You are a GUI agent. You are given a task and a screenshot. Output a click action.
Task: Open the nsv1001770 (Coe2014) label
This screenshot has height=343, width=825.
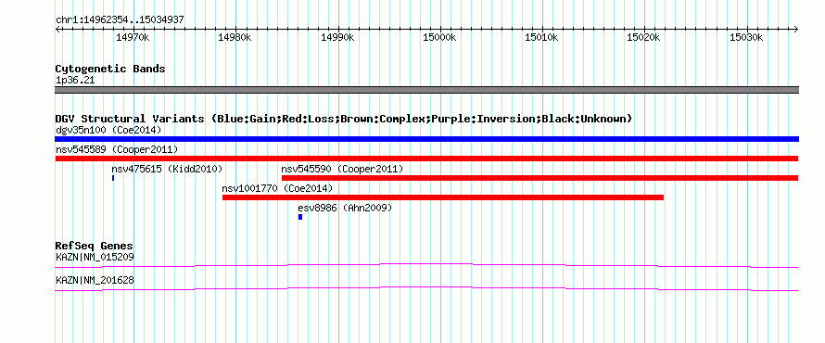[x=277, y=188]
